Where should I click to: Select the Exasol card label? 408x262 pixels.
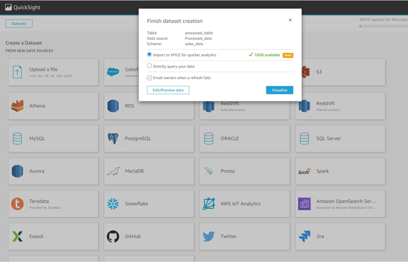(x=37, y=236)
